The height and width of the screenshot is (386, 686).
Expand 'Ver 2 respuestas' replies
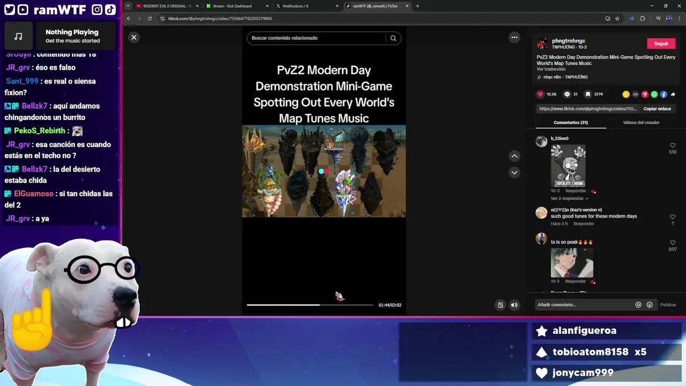(x=570, y=198)
